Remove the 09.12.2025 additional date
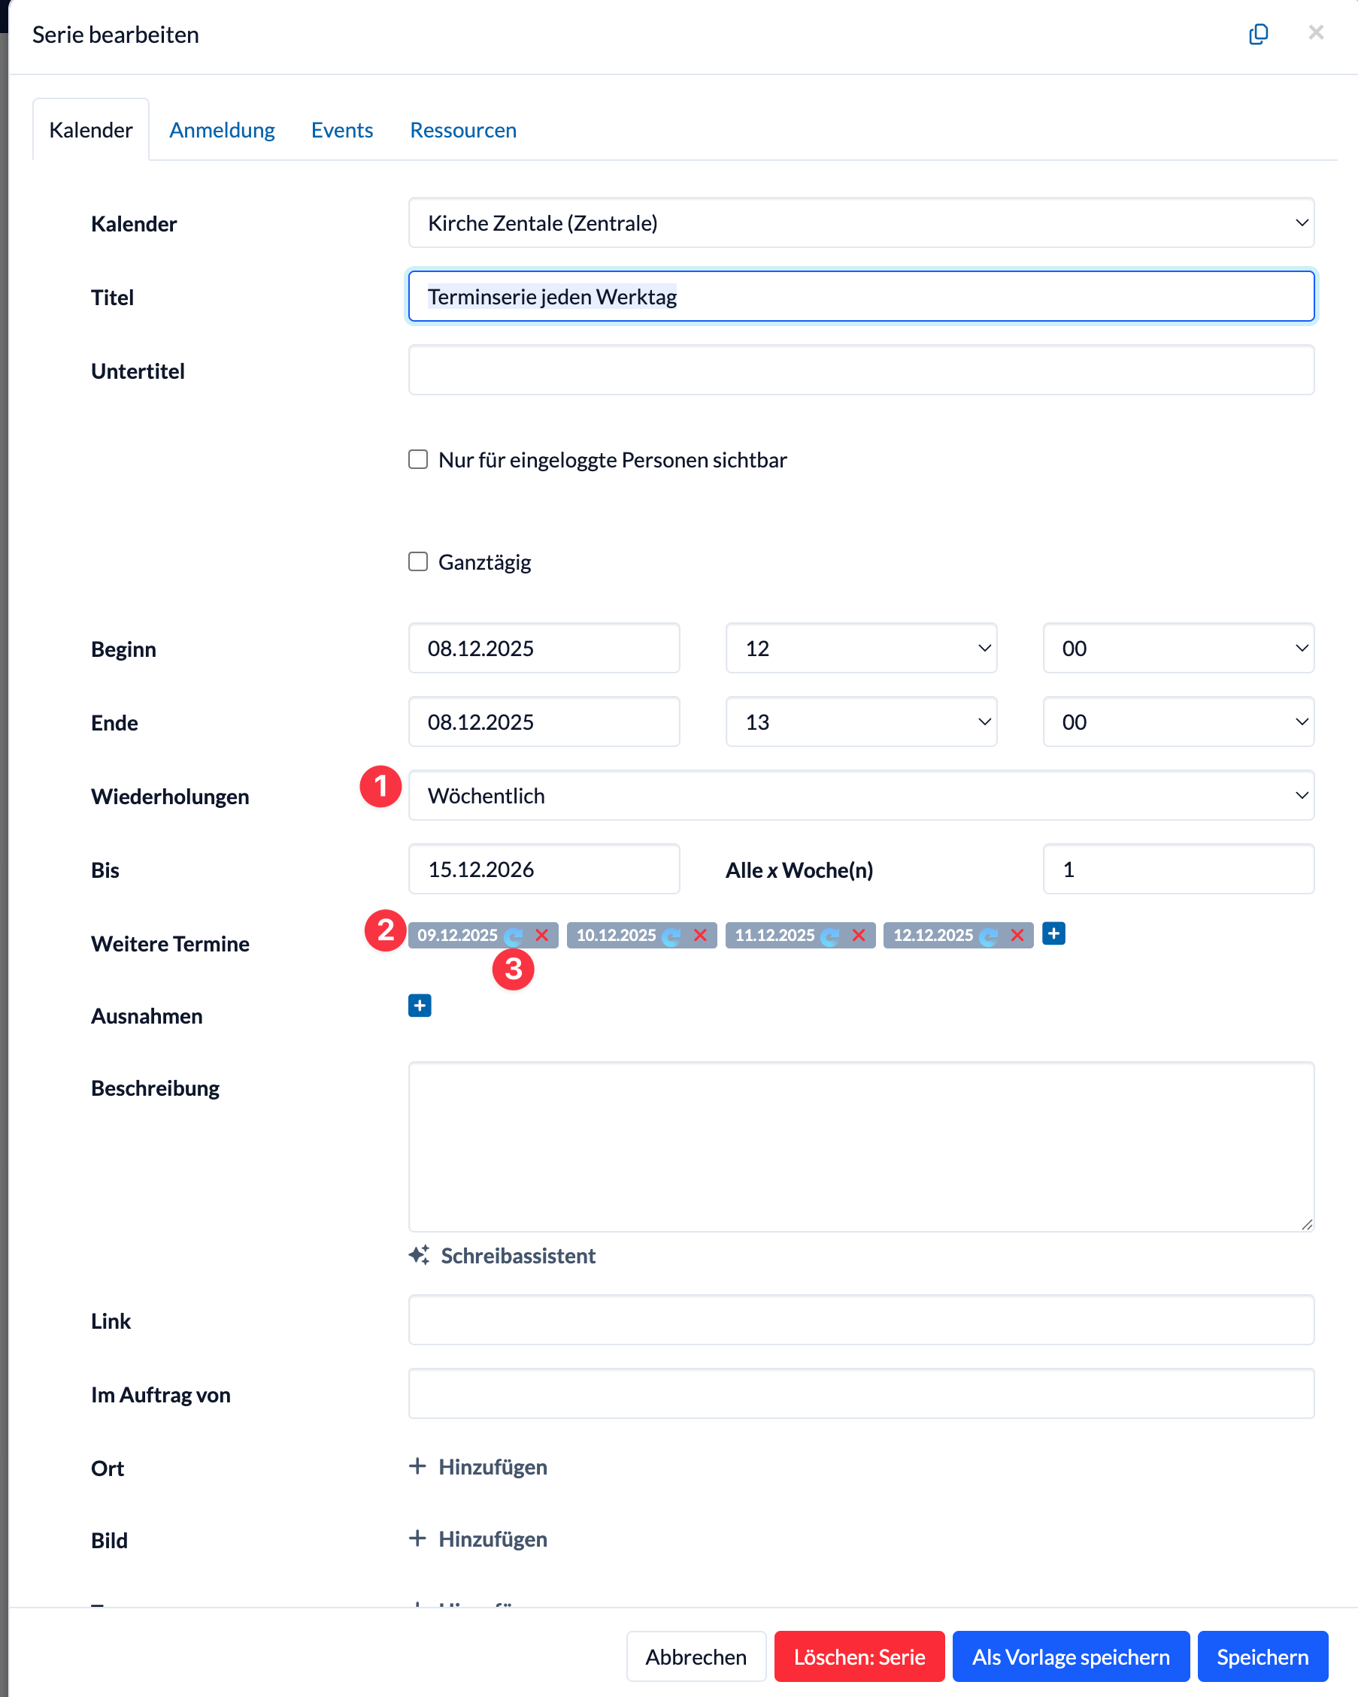 point(542,935)
